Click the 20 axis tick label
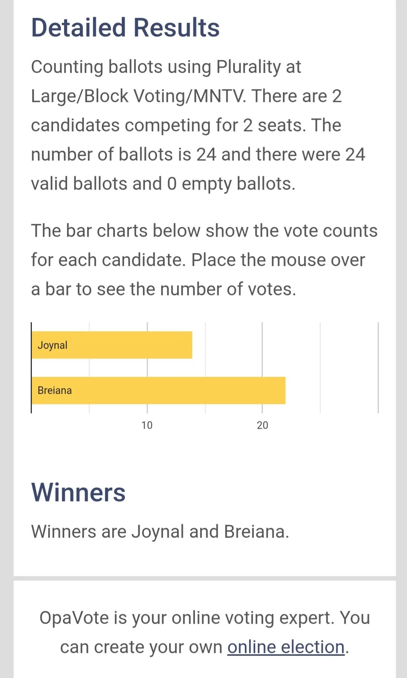Viewport: 407px width, 678px height. click(x=262, y=425)
